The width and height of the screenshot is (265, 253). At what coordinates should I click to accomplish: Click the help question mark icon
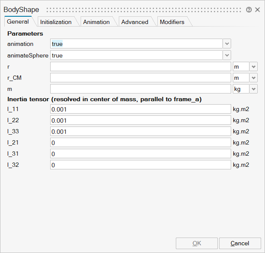pos(249,9)
